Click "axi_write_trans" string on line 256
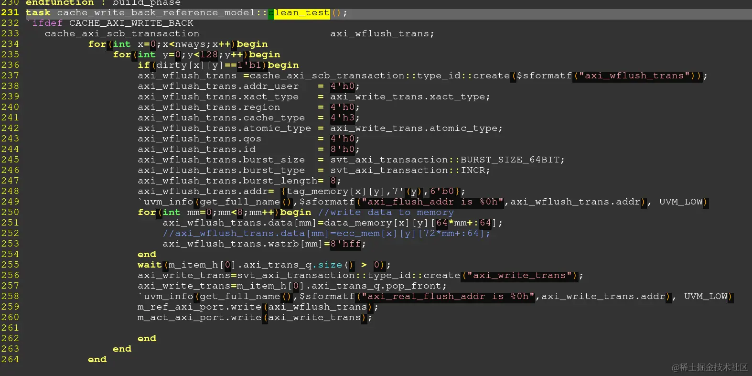This screenshot has height=376, width=752. click(519, 275)
